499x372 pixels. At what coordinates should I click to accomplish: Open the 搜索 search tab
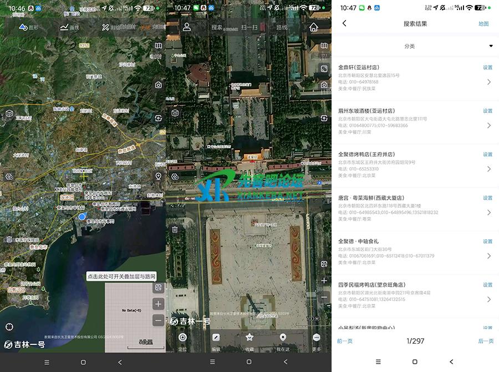click(217, 27)
